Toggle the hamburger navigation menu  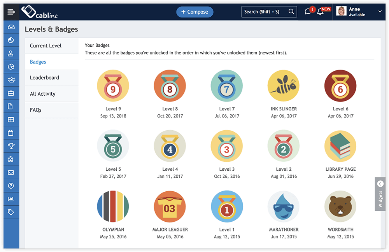(11, 11)
